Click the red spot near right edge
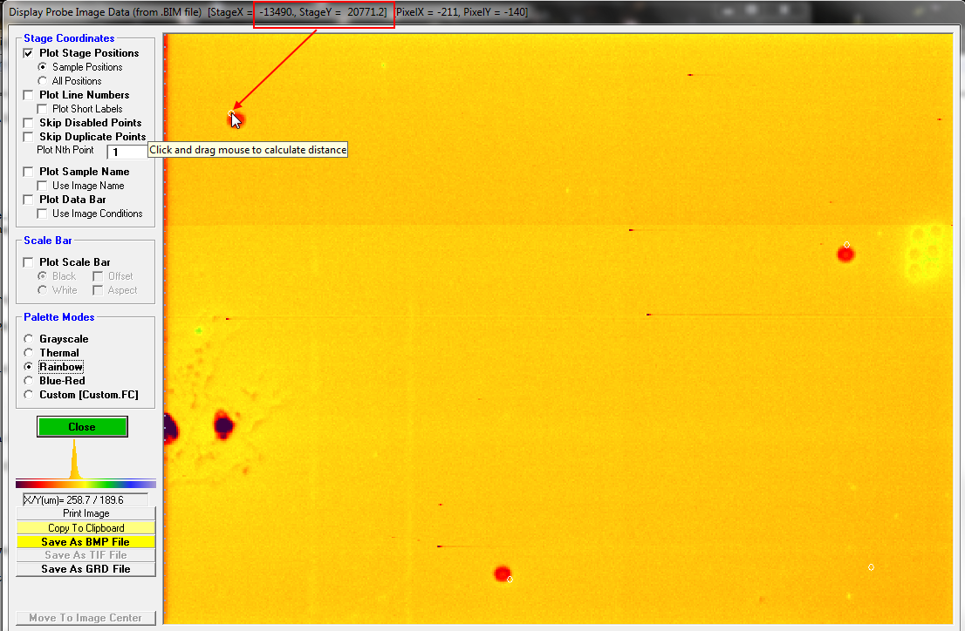 [x=845, y=254]
